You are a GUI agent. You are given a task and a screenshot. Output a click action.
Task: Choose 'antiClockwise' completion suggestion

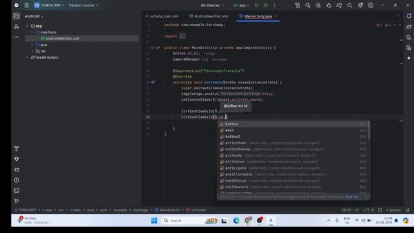293,174
